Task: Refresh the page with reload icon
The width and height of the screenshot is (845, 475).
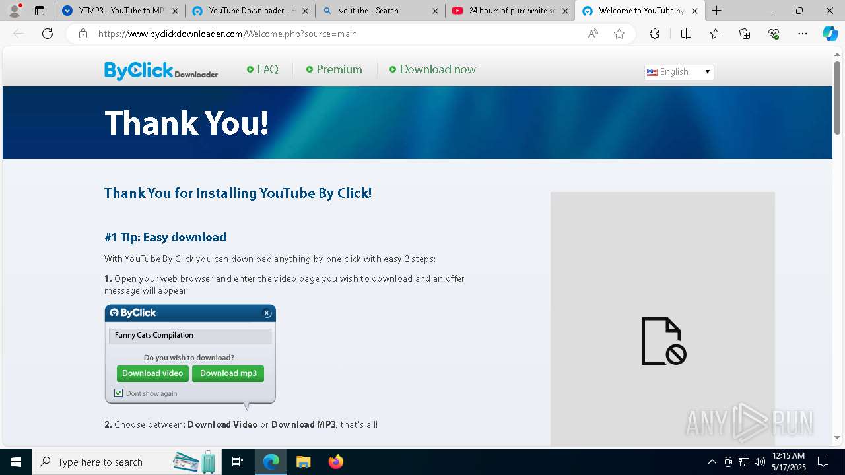Action: click(x=48, y=34)
